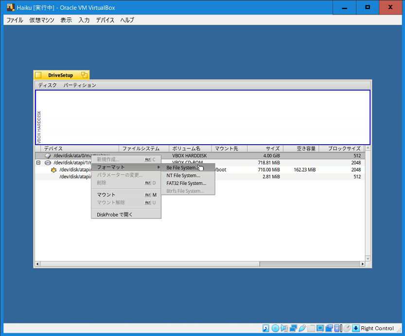
Task: Select マウント in the context menu
Action: 126,195
